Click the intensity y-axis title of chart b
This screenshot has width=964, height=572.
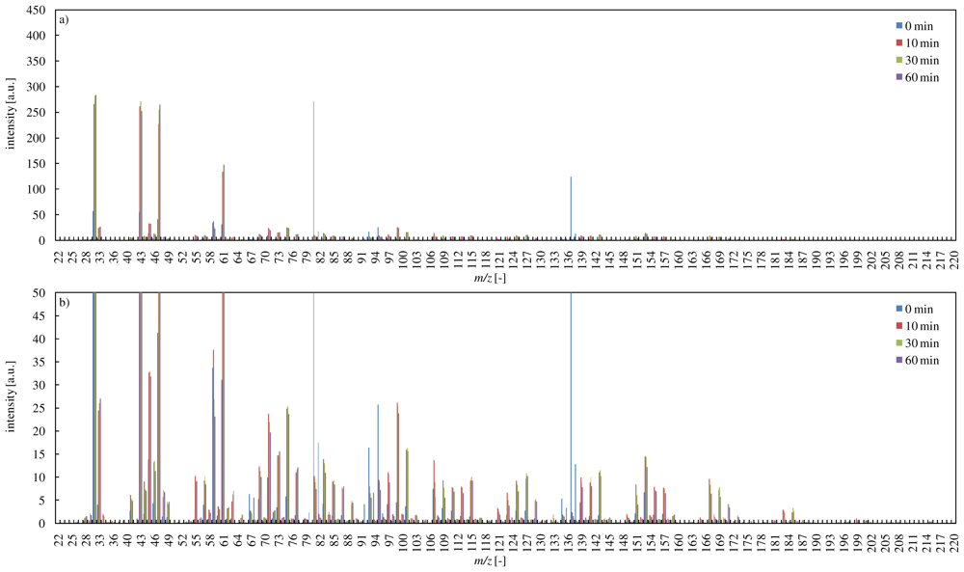13,408
